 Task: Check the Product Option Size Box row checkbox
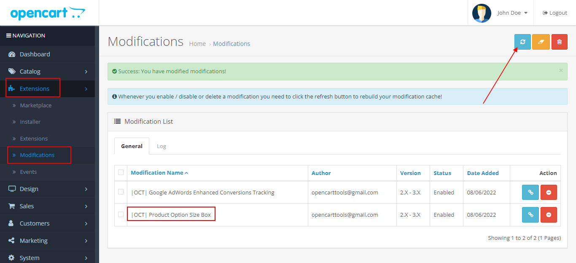click(x=121, y=215)
